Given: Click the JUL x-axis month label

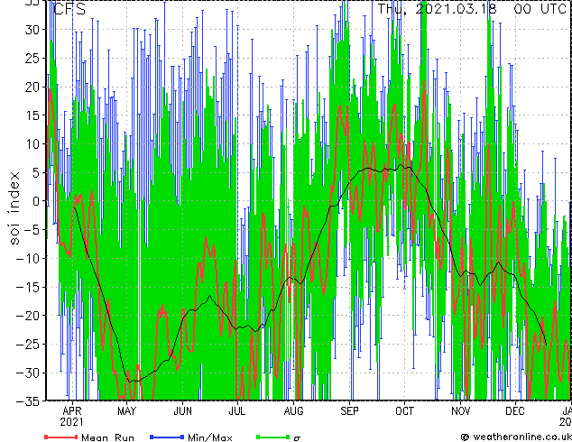Looking at the screenshot, I should [x=237, y=411].
